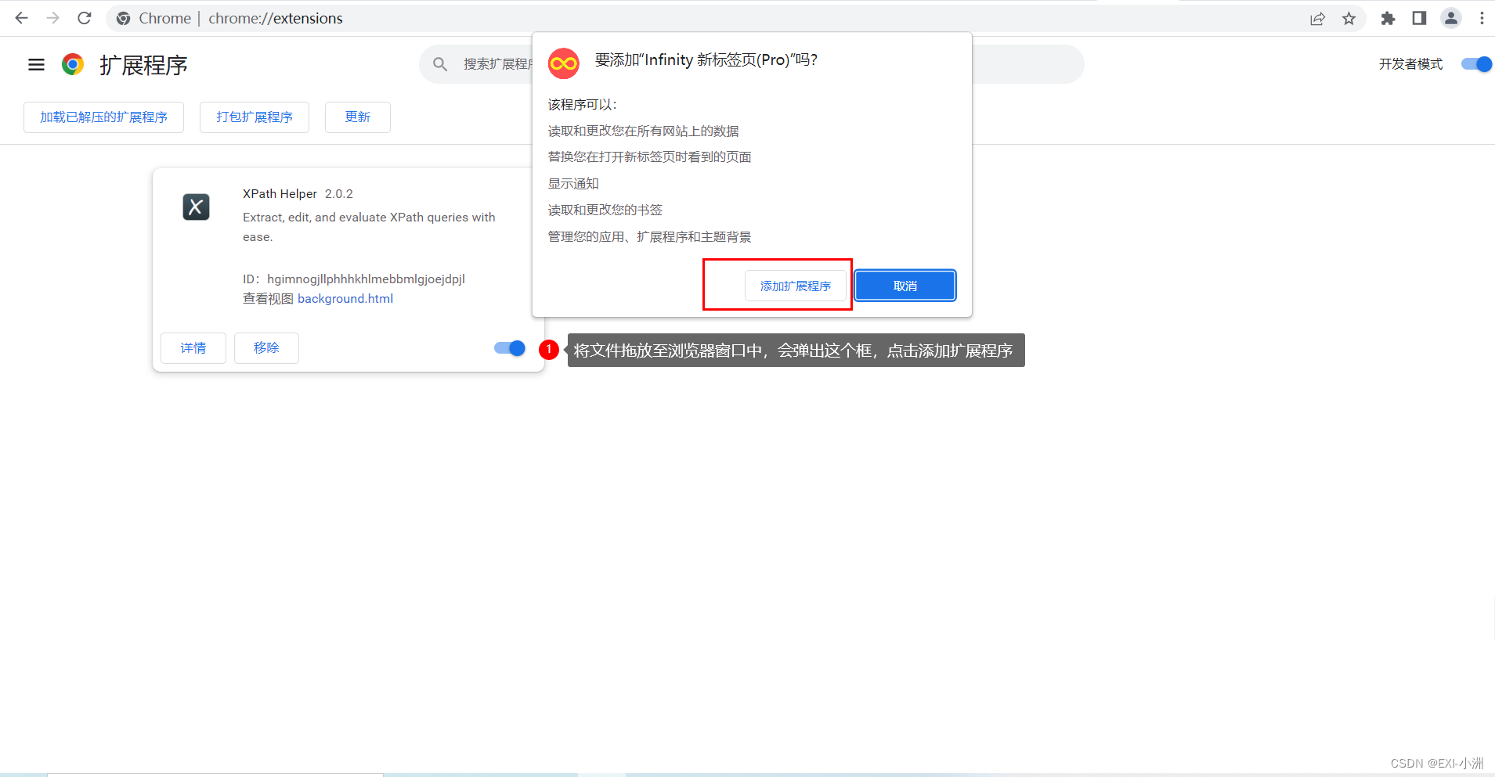
Task: Click 打包扩展程序 button
Action: pos(255,117)
